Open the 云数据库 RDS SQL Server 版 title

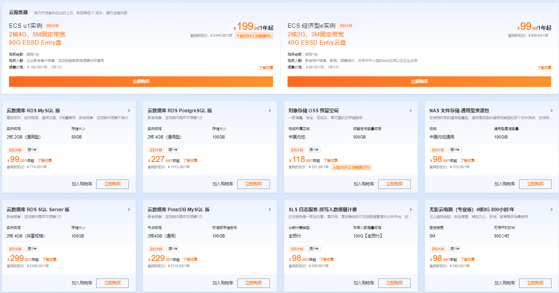[x=38, y=210]
